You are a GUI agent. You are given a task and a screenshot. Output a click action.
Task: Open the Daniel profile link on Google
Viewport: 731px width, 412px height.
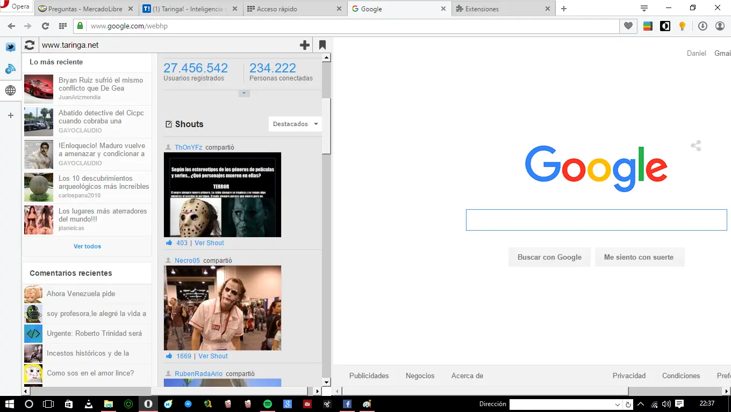click(697, 53)
